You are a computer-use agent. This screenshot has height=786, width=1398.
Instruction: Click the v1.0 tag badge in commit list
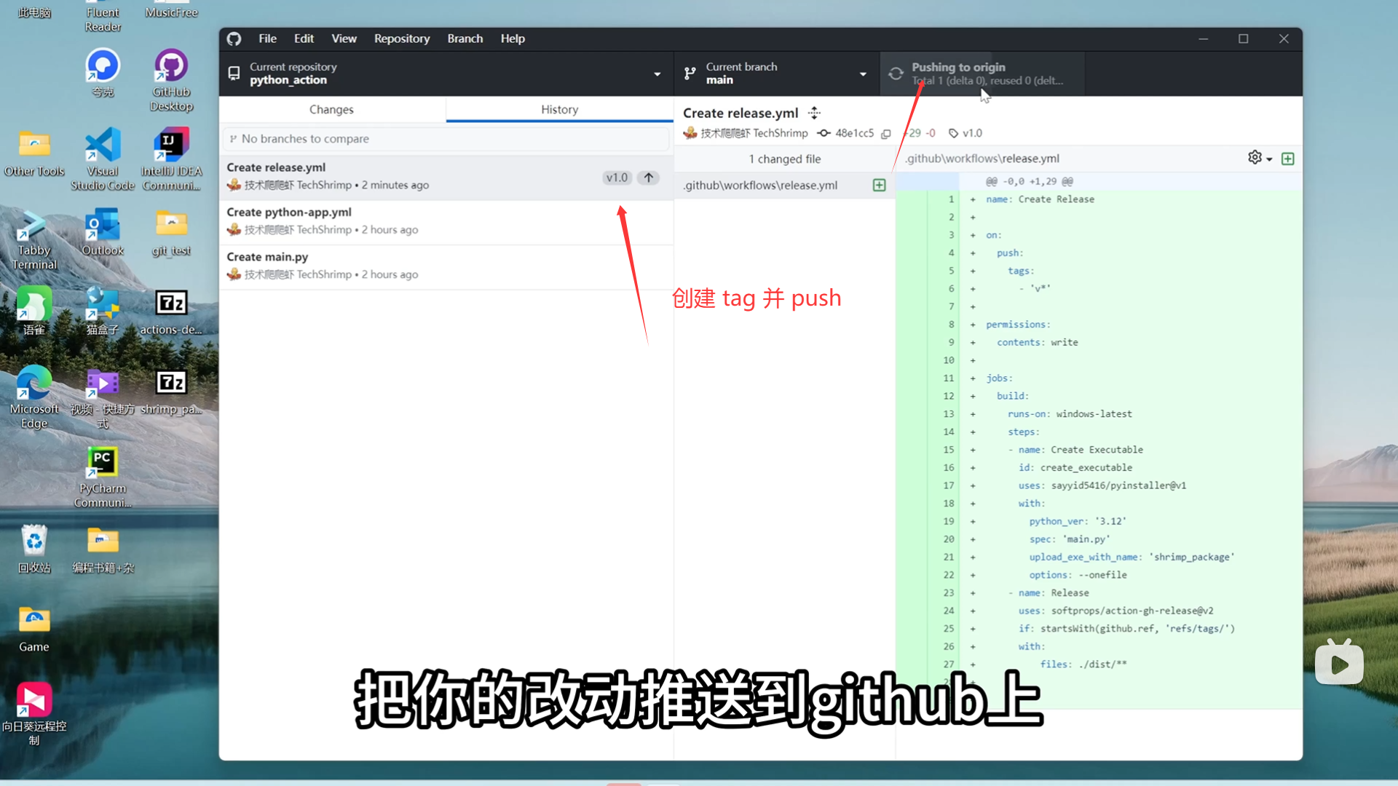(617, 178)
